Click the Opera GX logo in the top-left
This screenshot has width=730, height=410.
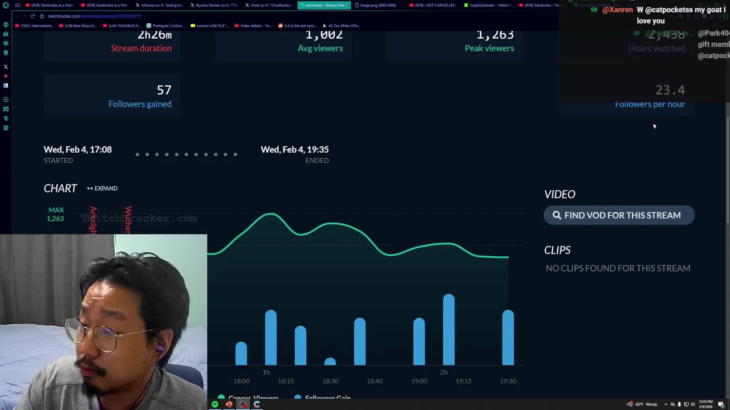click(x=6, y=5)
